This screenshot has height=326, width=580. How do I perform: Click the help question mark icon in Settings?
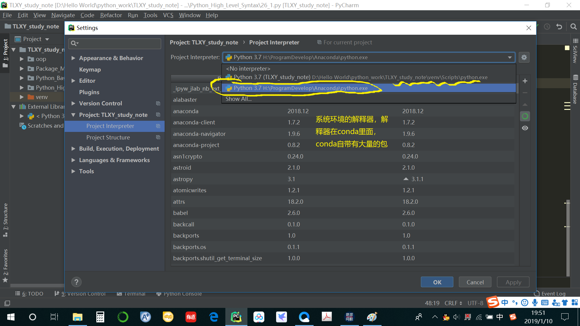pyautogui.click(x=76, y=282)
